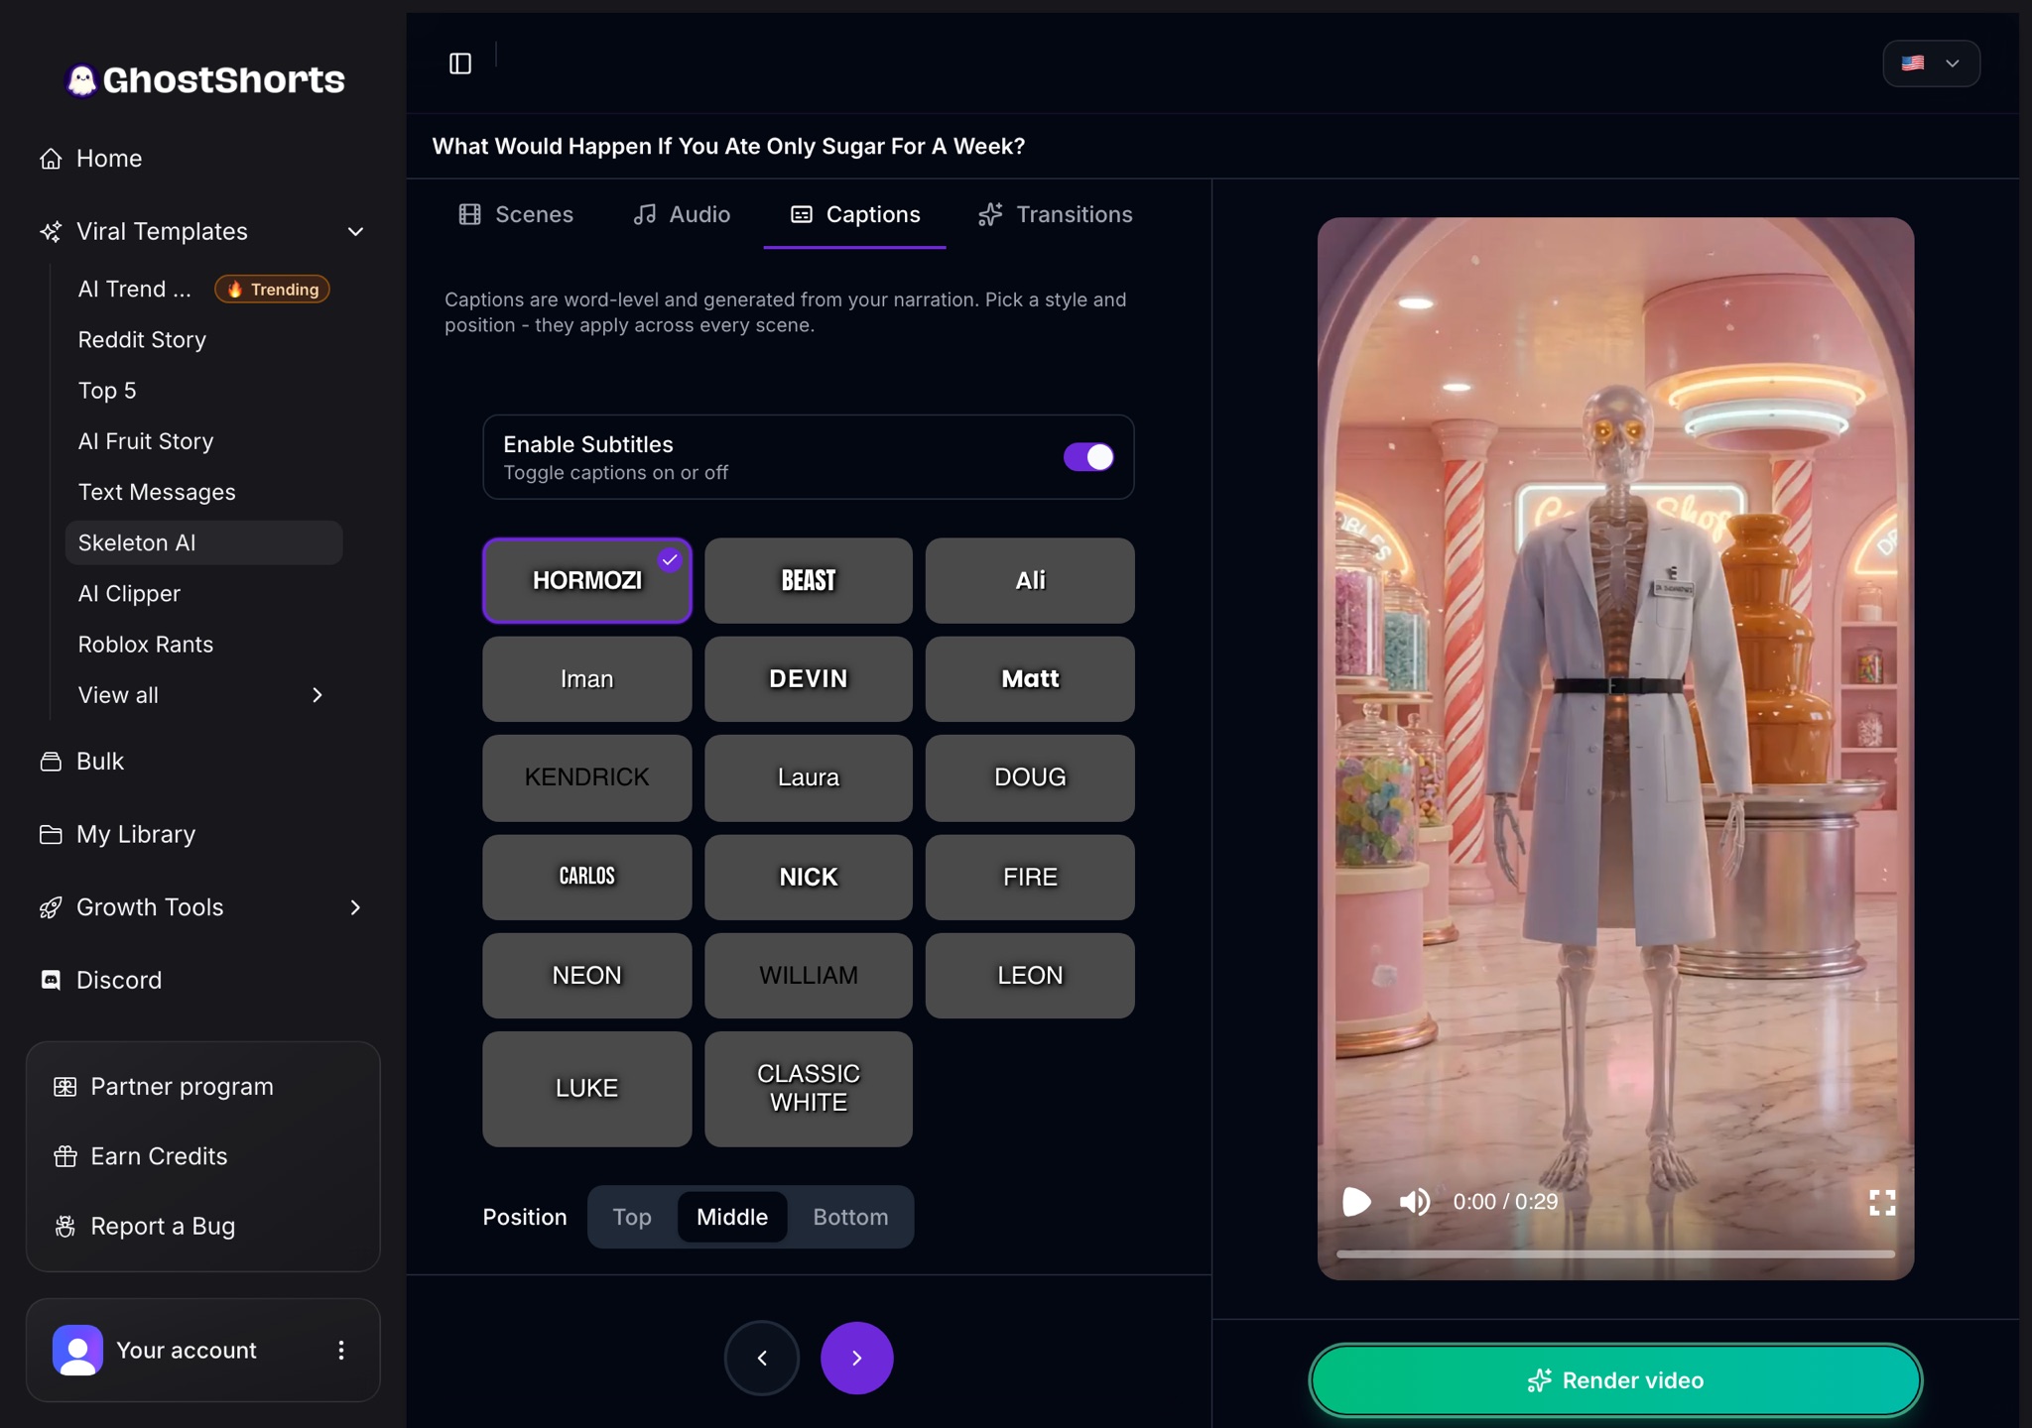Switch to the Transitions tab

tap(1055, 214)
